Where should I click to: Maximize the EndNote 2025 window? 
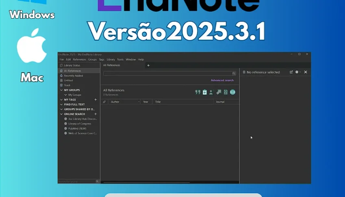[299, 54]
